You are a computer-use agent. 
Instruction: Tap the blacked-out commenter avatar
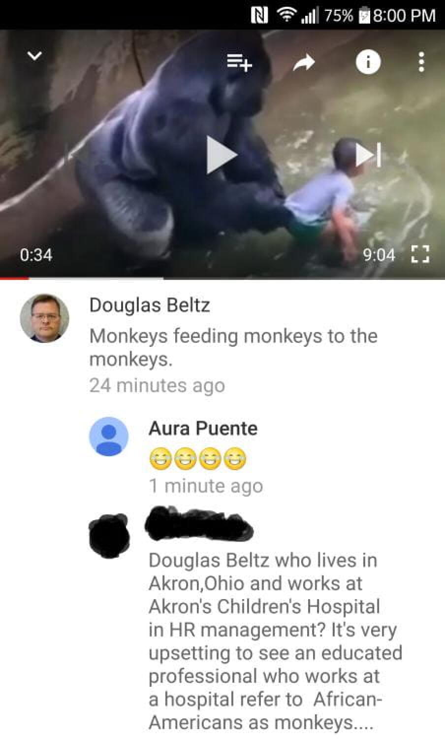[x=109, y=535]
